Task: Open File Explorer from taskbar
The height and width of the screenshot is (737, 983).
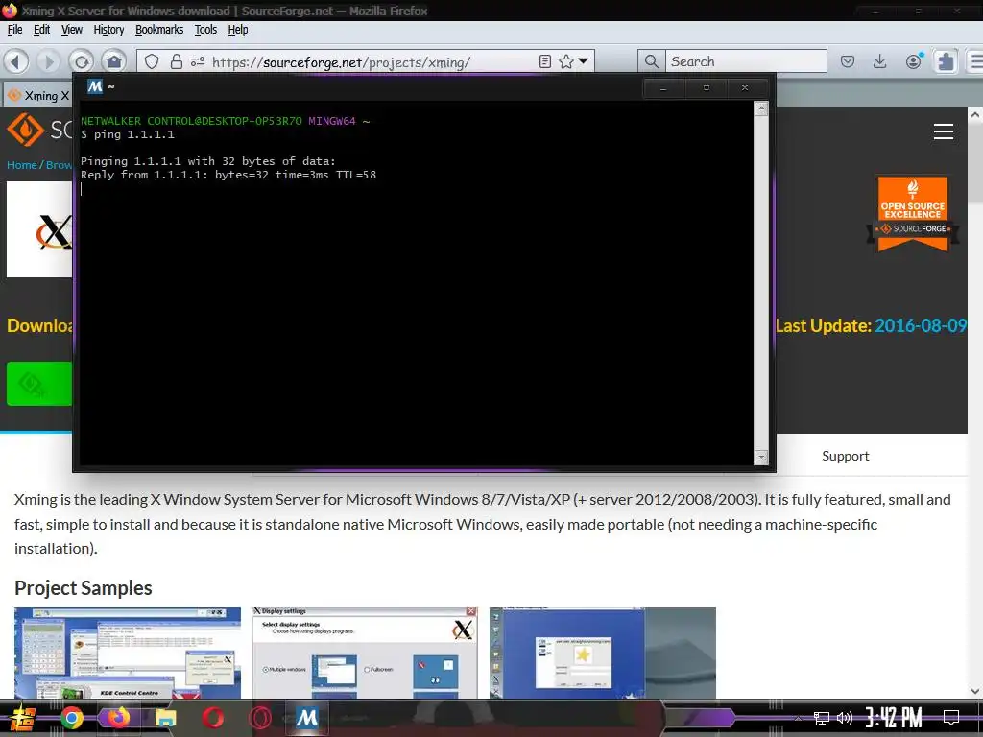Action: pos(165,718)
